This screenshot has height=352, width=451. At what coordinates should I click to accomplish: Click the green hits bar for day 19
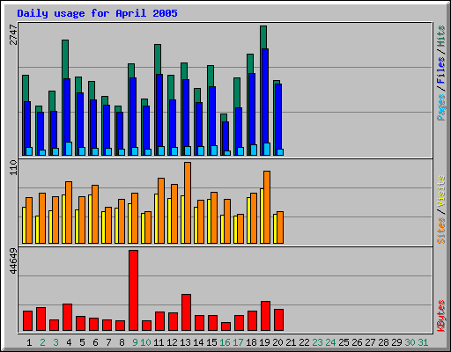(263, 37)
